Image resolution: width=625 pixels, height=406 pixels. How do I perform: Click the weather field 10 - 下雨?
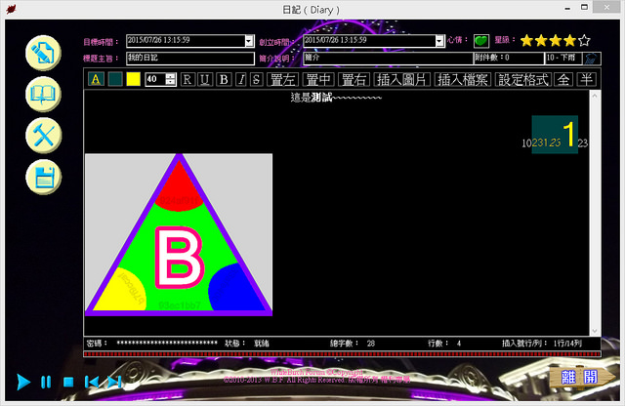point(563,59)
